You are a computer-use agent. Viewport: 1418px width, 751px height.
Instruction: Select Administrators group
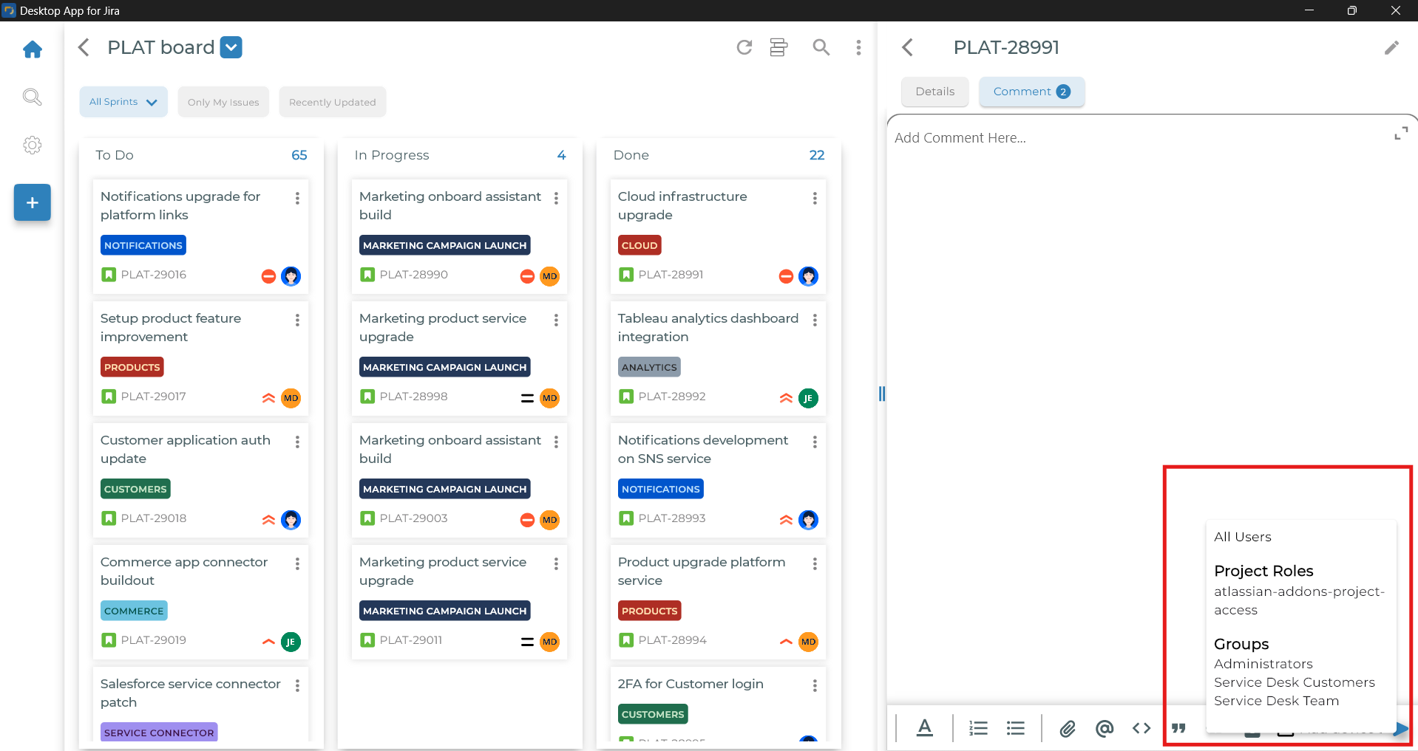coord(1263,664)
